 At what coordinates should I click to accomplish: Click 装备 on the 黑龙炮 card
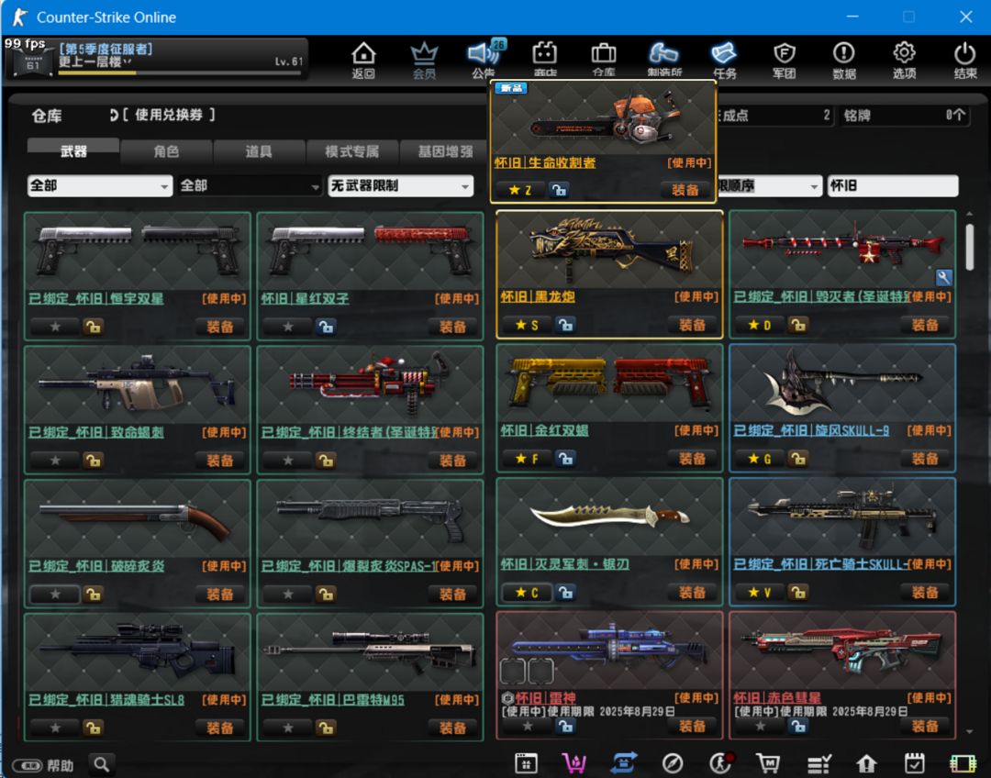(692, 325)
